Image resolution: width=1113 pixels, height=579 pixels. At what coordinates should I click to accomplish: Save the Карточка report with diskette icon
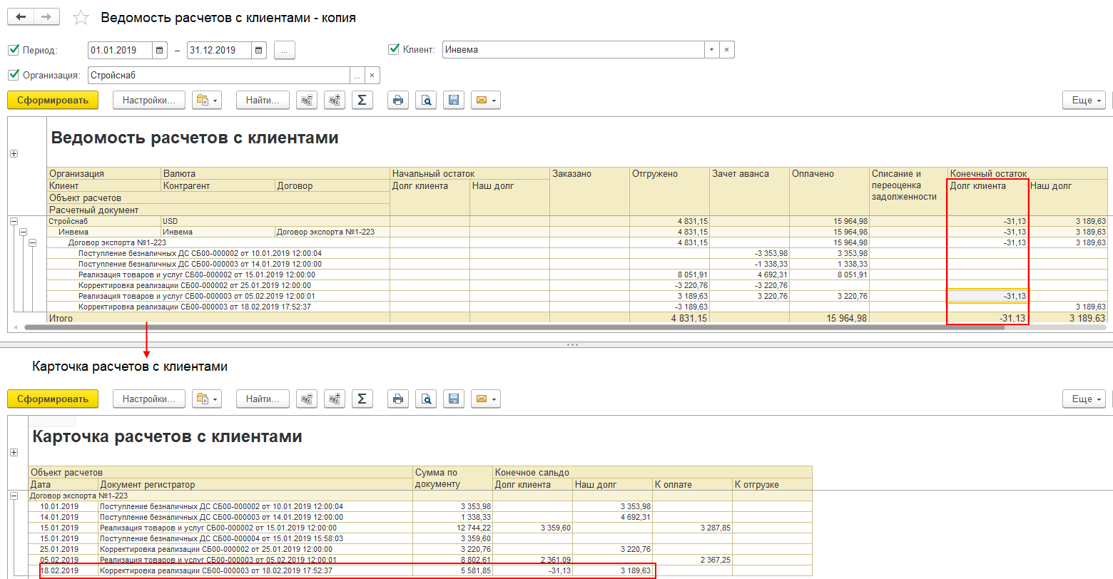point(453,399)
